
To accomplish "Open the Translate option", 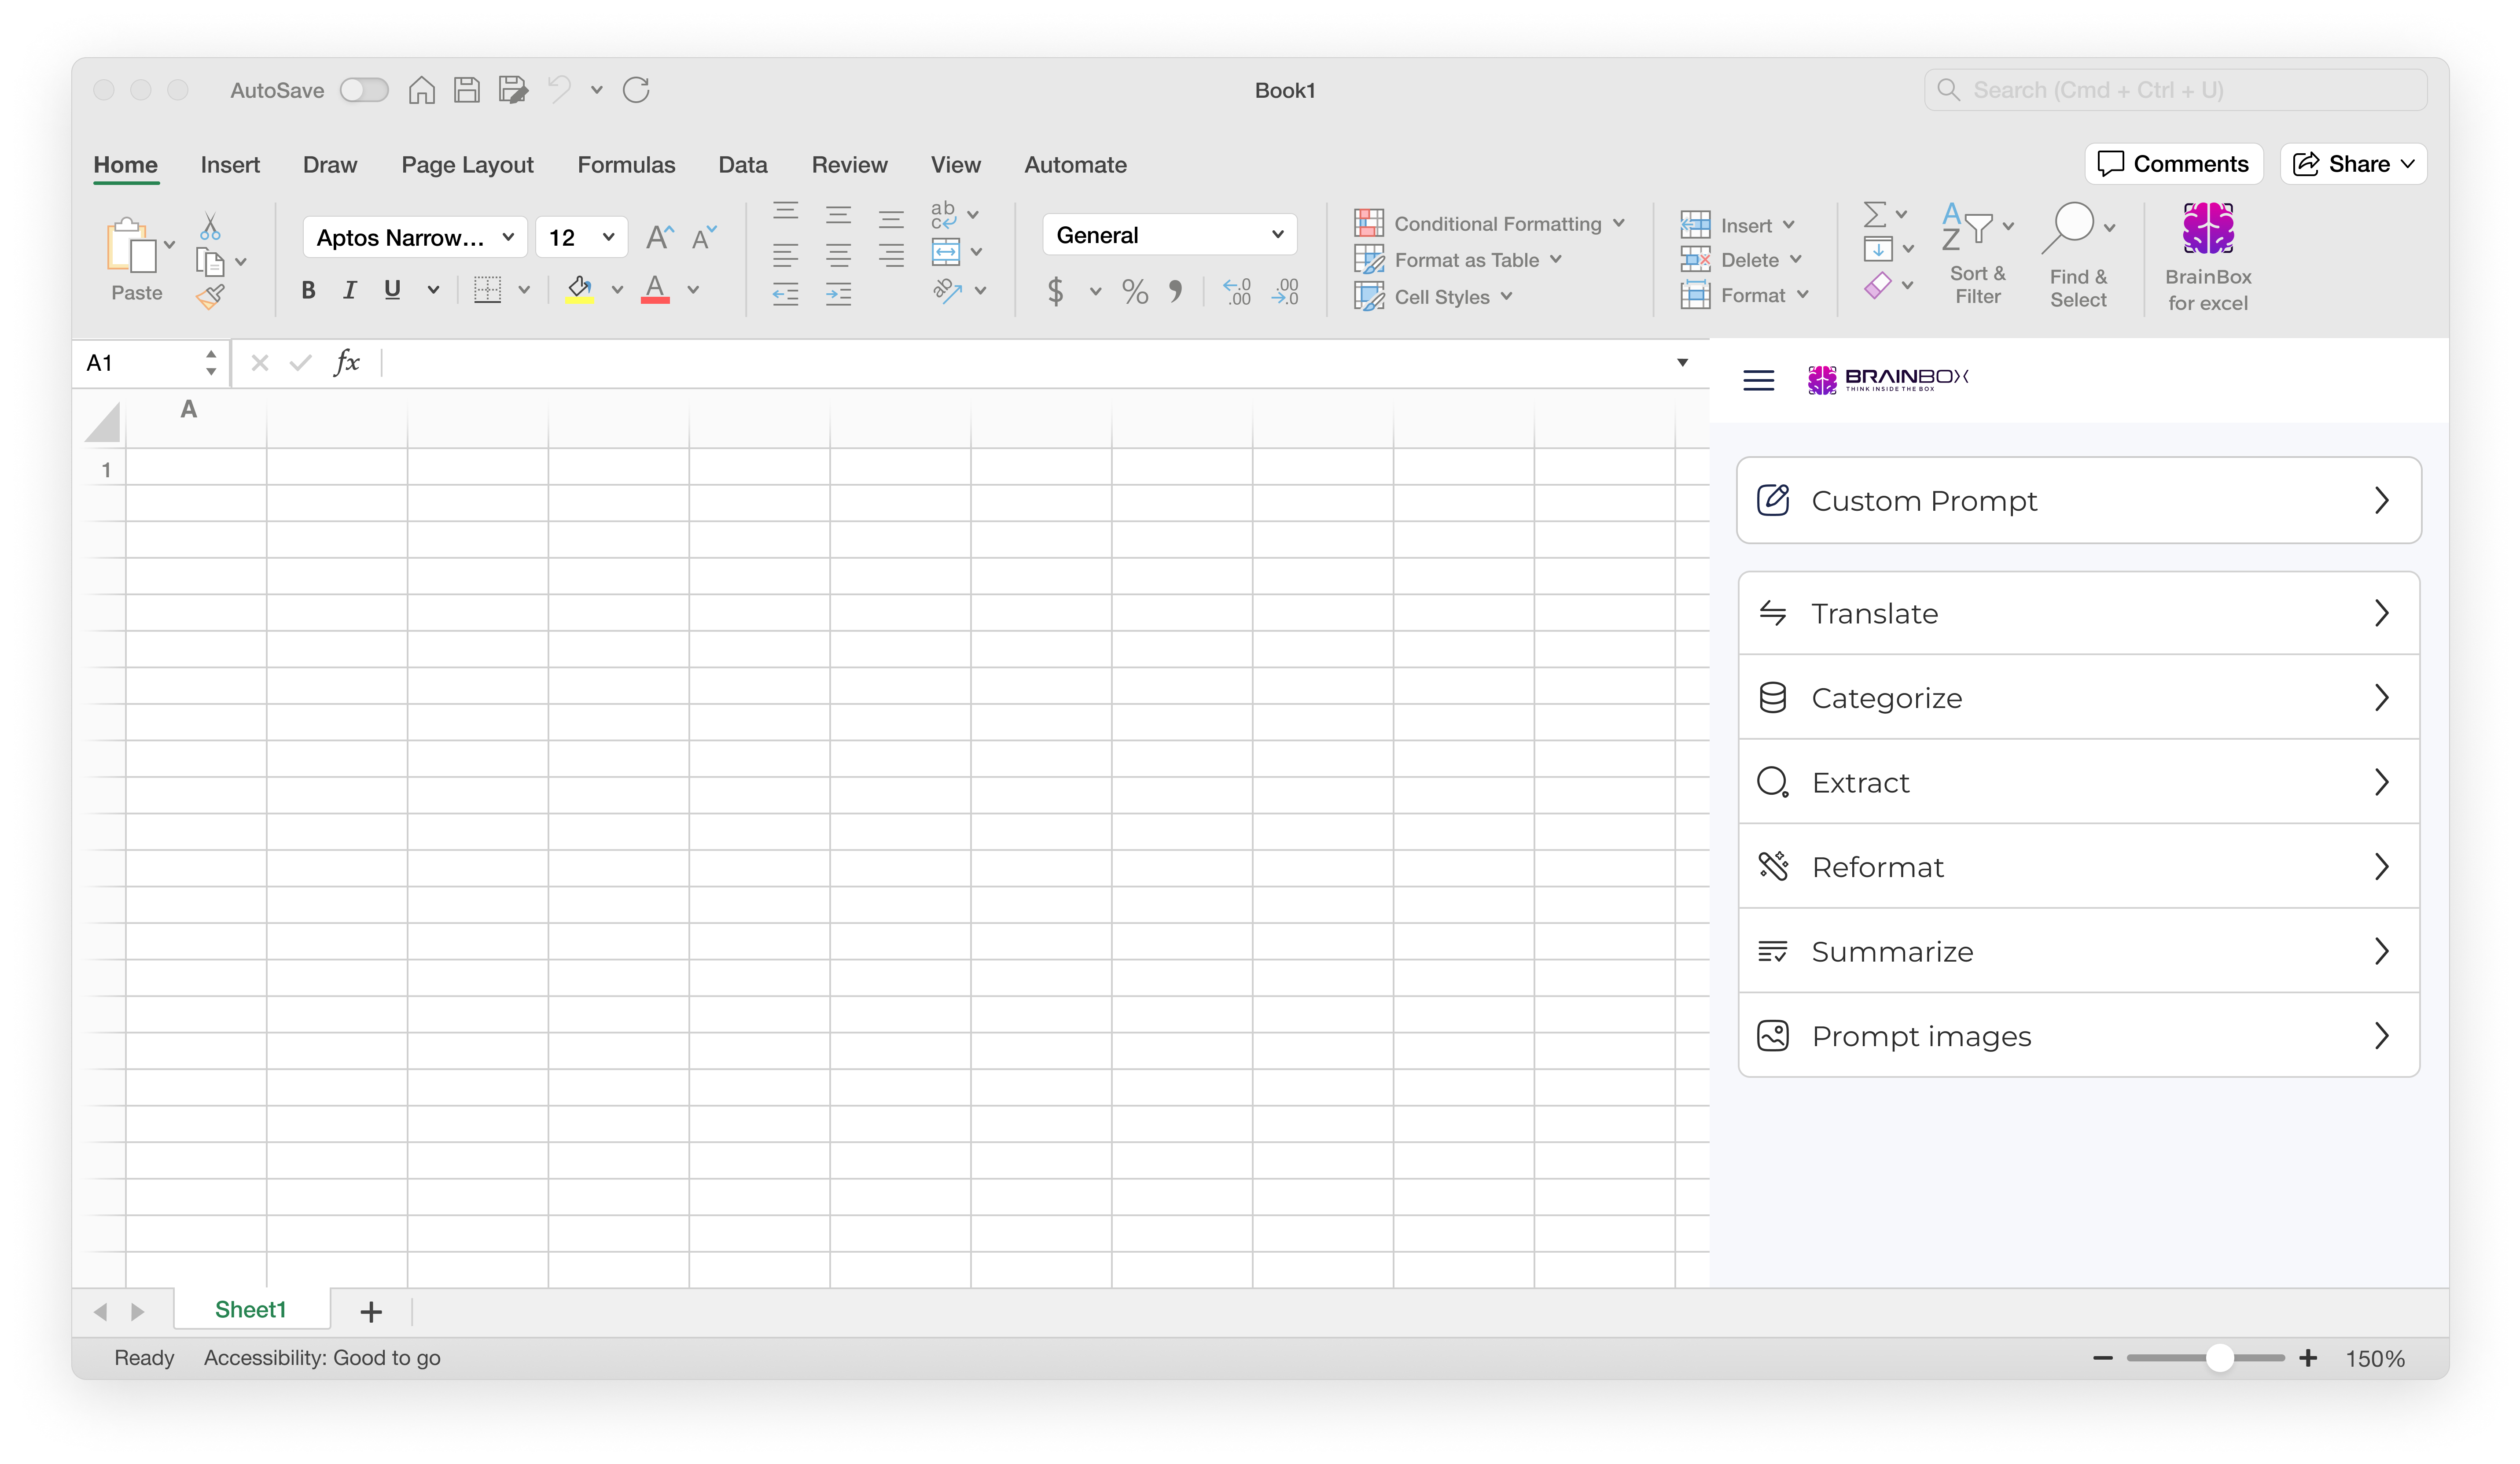I will pyautogui.click(x=2078, y=613).
